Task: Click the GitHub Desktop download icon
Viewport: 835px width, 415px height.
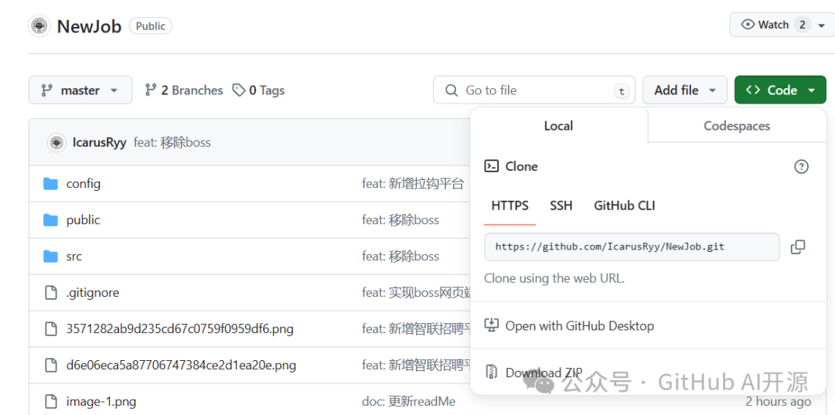Action: [491, 325]
